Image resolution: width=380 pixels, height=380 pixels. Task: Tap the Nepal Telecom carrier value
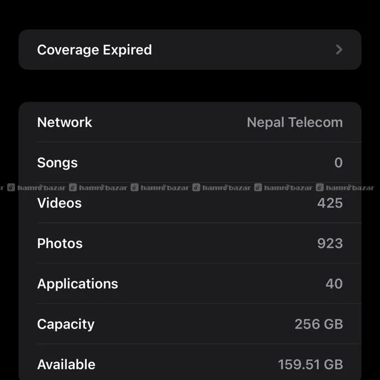click(294, 122)
